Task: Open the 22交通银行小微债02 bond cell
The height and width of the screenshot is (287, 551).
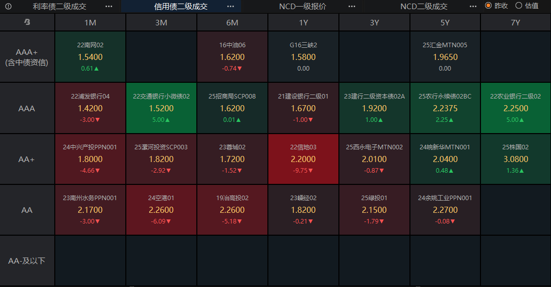Action: [x=161, y=108]
